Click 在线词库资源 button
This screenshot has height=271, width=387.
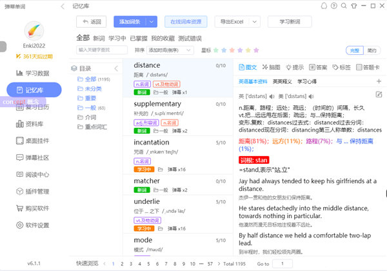[x=186, y=22]
